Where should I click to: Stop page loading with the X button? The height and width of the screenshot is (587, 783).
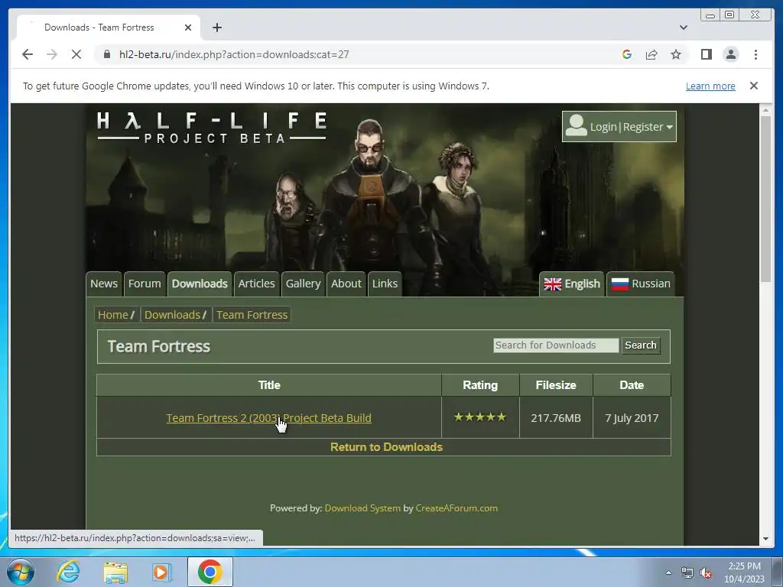(76, 54)
